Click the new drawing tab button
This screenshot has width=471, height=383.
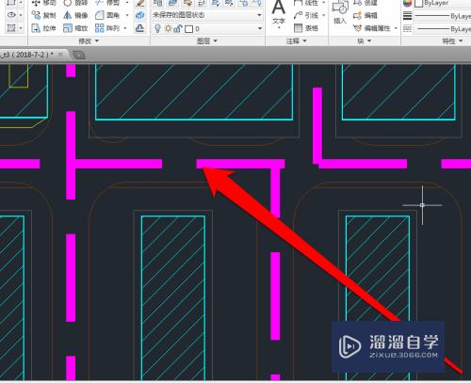[x=79, y=55]
